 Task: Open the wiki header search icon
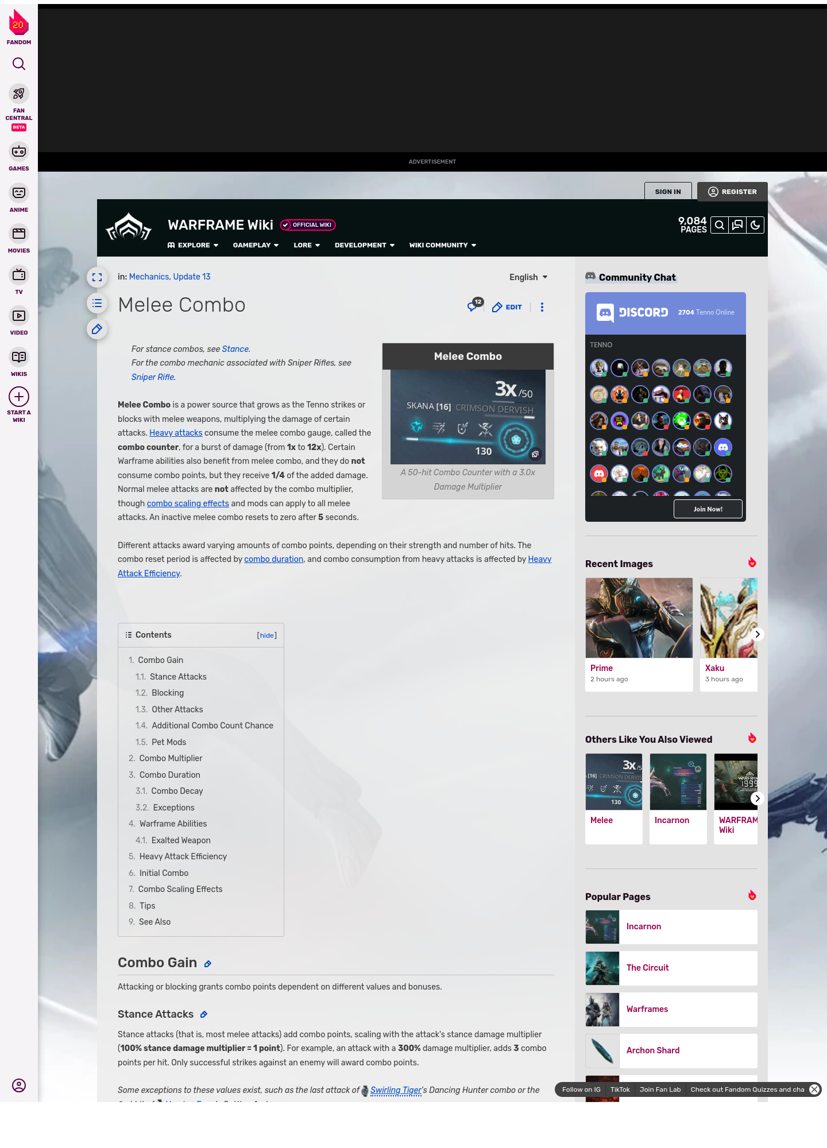pos(719,225)
